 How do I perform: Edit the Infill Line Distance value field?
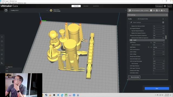tap(159, 45)
